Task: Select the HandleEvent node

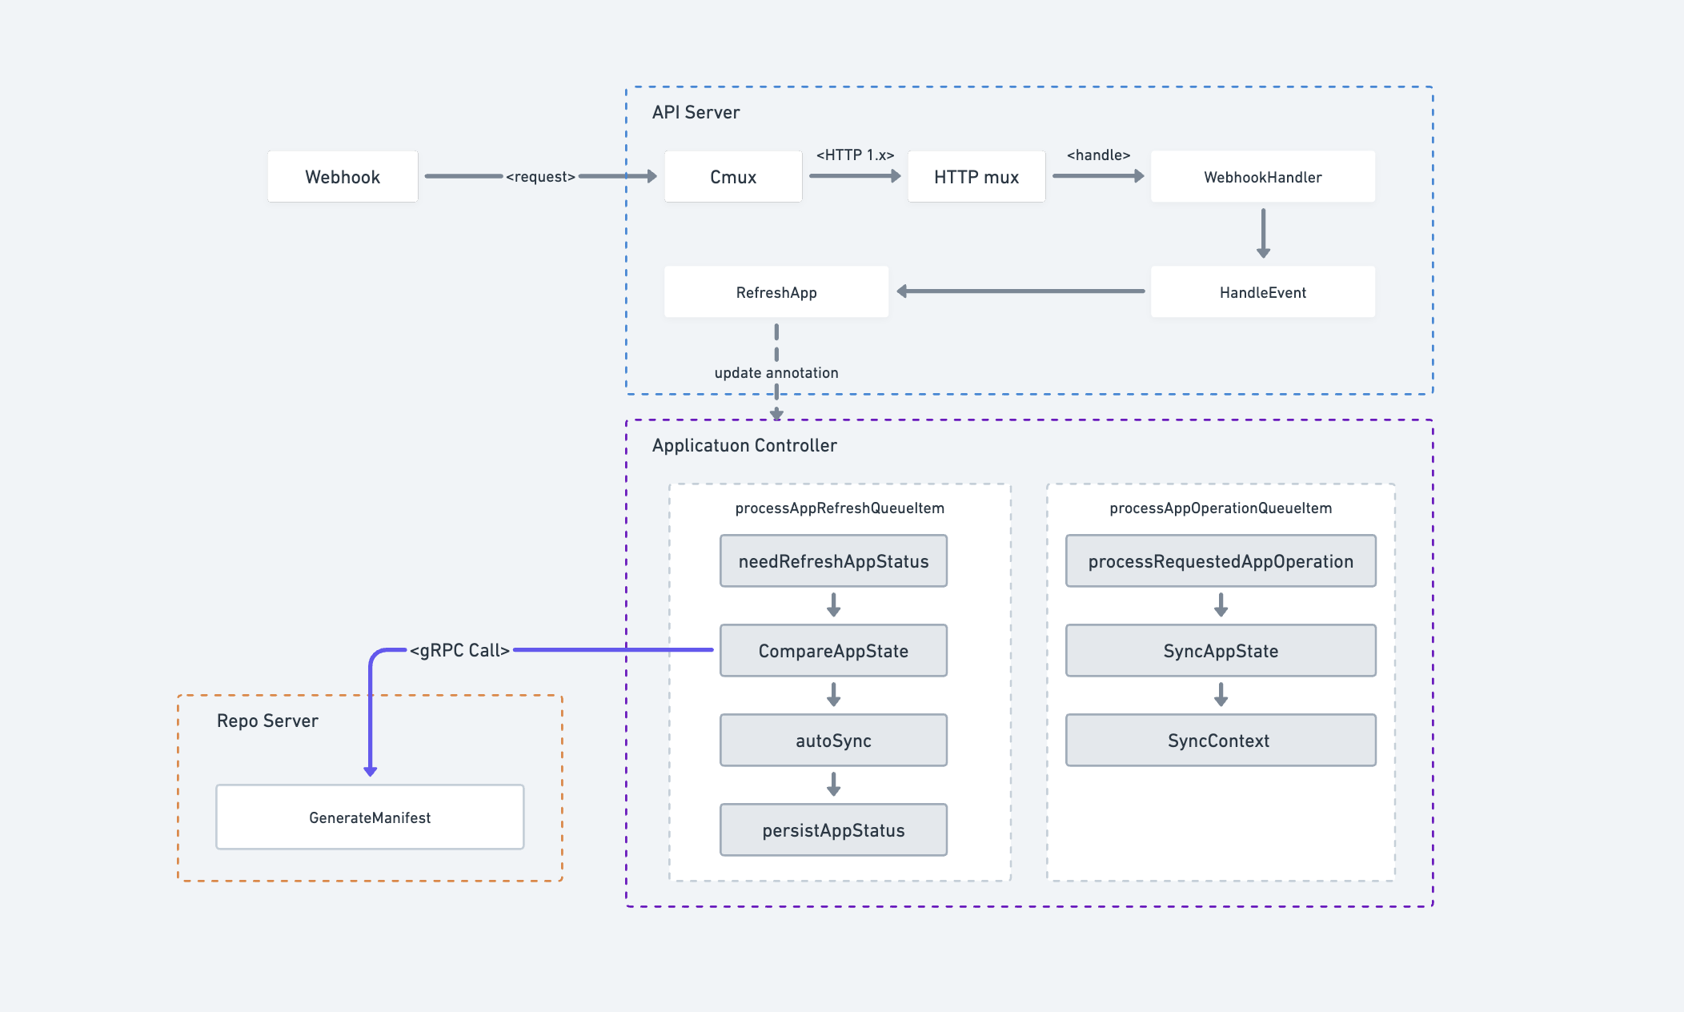Action: pos(1263,291)
